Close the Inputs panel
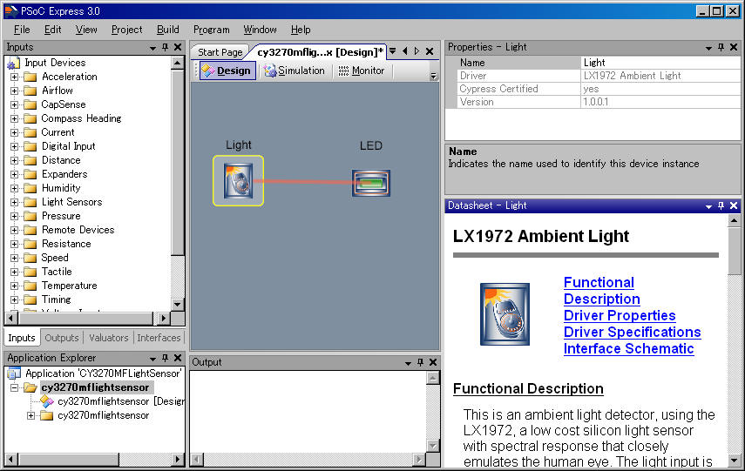745x471 pixels. [x=178, y=47]
